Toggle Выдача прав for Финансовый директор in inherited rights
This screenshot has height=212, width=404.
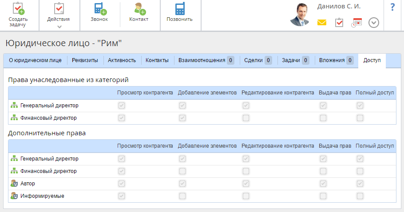(x=323, y=118)
